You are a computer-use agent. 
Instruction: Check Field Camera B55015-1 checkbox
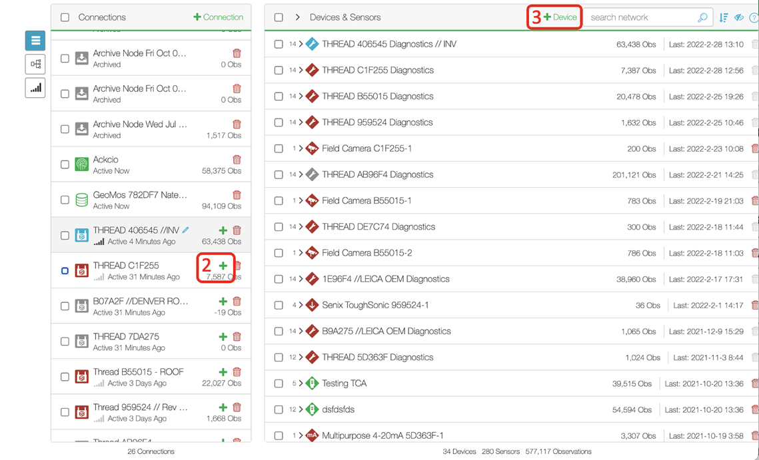(279, 201)
